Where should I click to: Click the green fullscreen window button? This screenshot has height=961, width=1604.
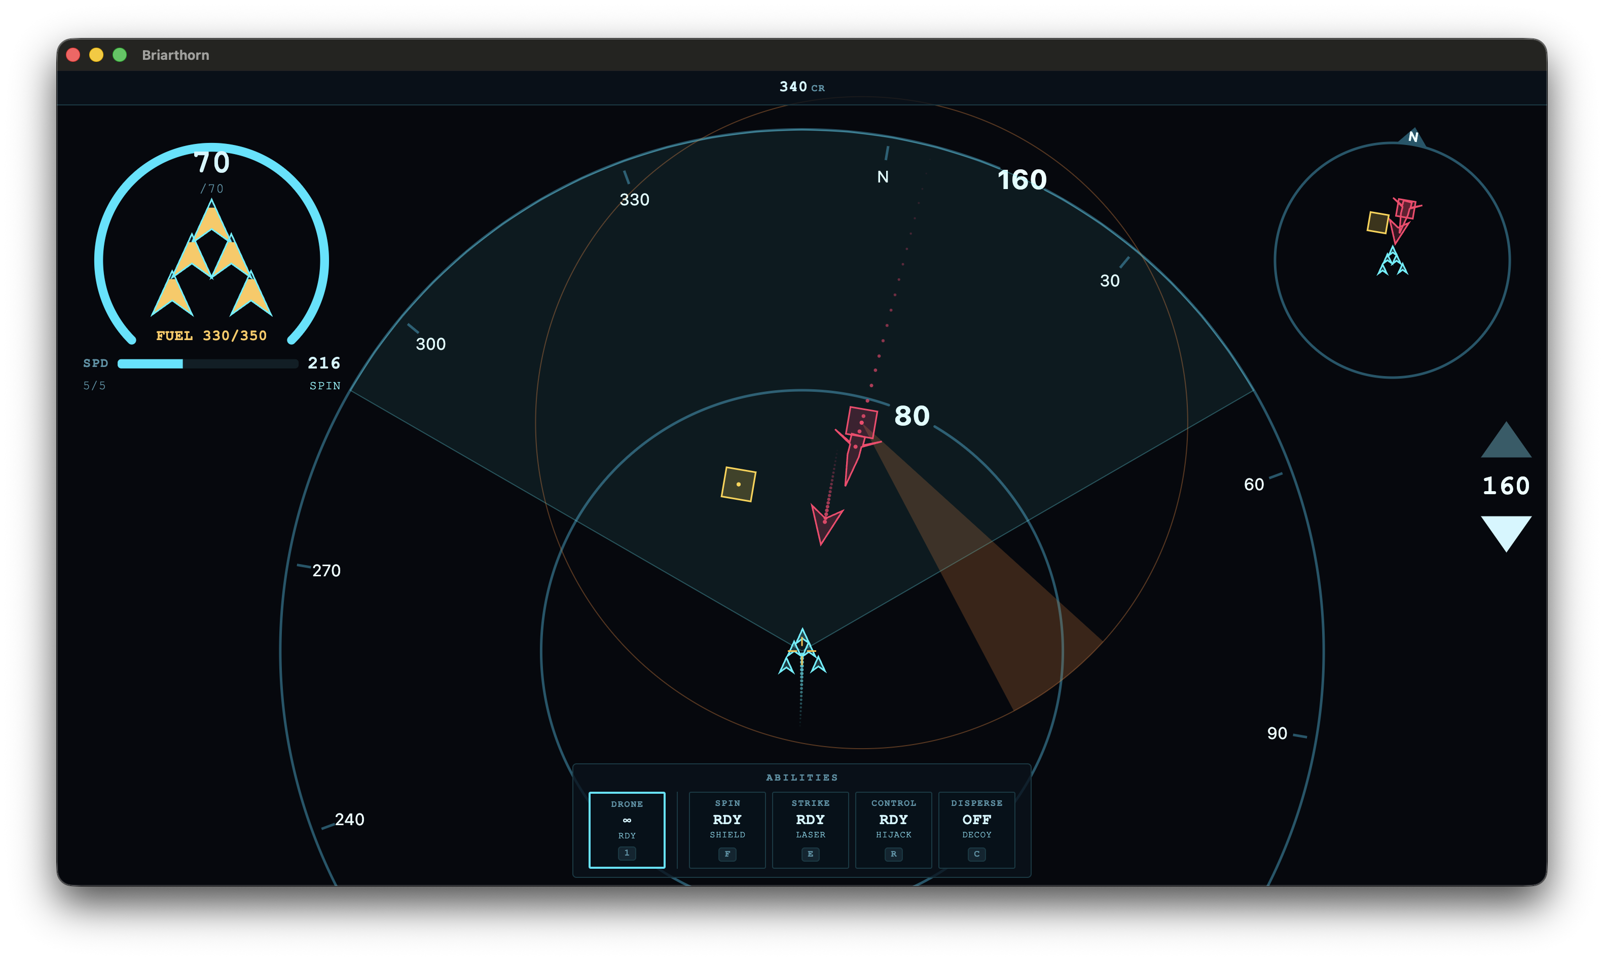[x=119, y=55]
